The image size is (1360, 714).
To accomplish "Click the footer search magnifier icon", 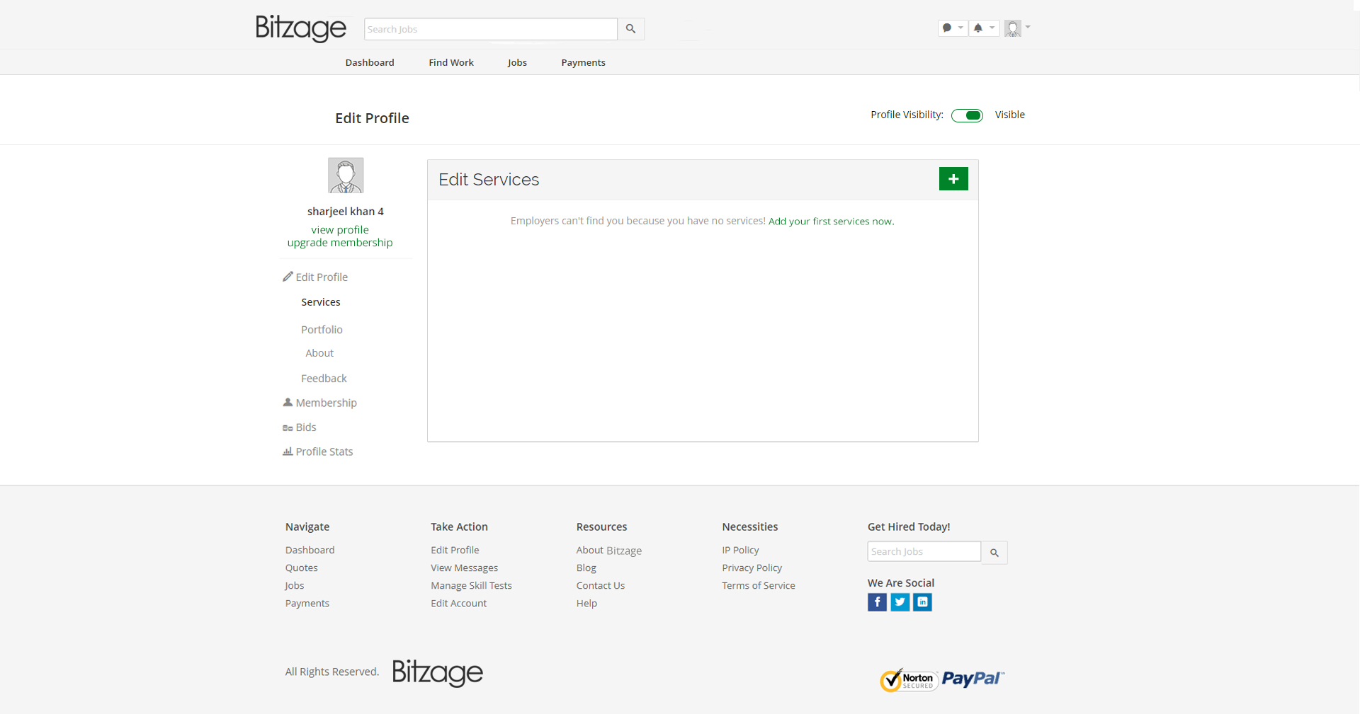I will click(x=994, y=553).
